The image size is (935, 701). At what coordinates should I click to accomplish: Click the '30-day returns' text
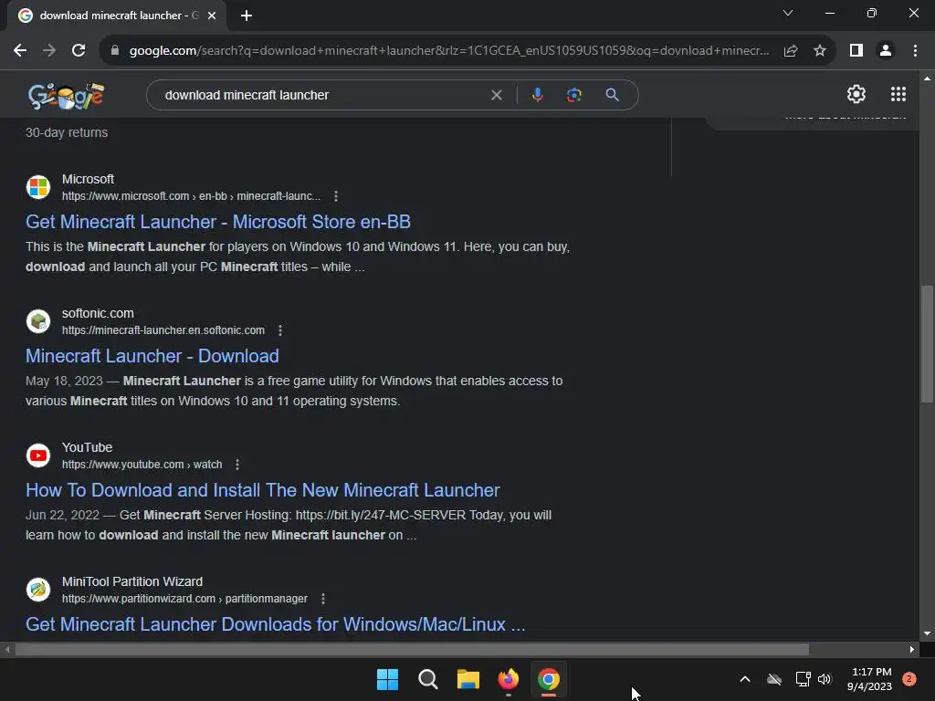(x=67, y=132)
